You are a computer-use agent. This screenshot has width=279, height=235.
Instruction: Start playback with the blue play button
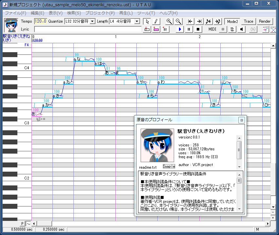(180, 29)
